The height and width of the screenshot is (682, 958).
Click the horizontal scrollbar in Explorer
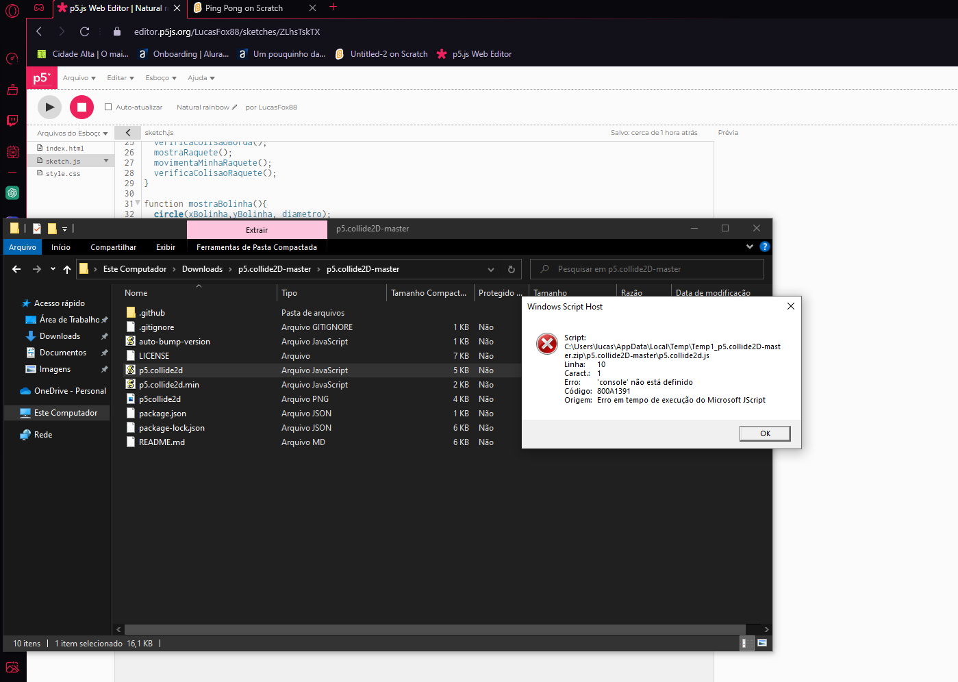(x=434, y=629)
